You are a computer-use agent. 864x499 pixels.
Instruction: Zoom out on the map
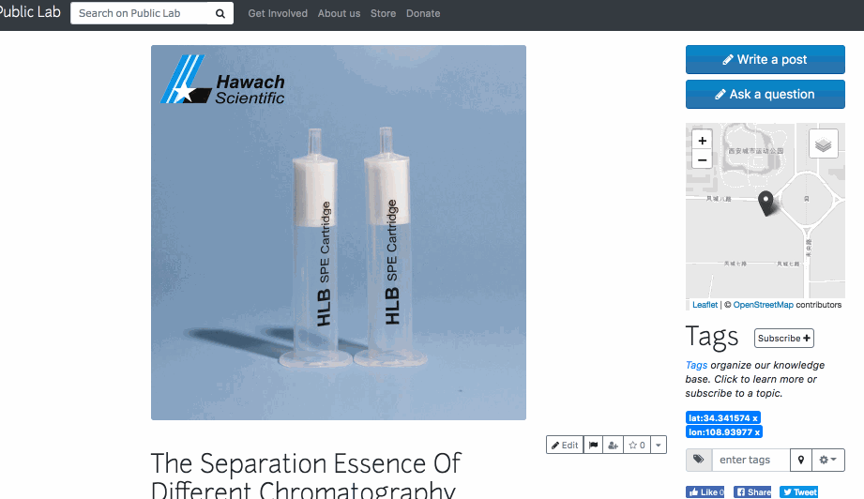(x=702, y=160)
